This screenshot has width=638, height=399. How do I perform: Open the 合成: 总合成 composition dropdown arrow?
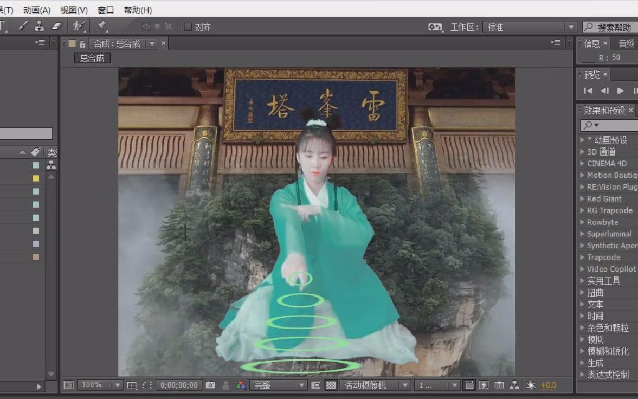coord(152,43)
